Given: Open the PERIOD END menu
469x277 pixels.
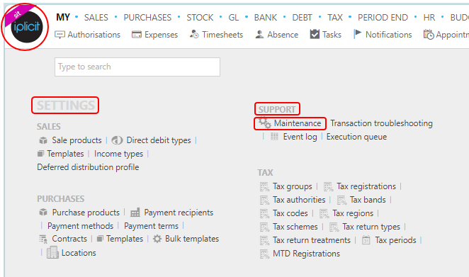Looking at the screenshot, I should [383, 17].
